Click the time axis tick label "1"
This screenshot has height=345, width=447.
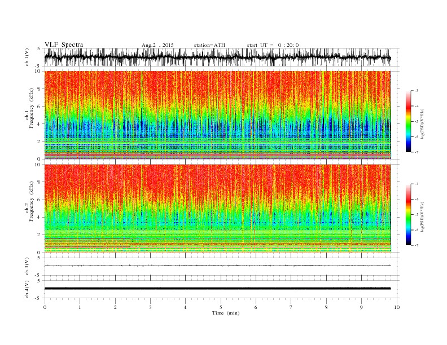click(80, 307)
